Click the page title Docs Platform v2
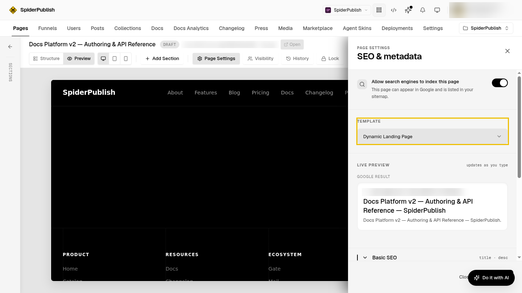522x293 pixels. click(92, 44)
